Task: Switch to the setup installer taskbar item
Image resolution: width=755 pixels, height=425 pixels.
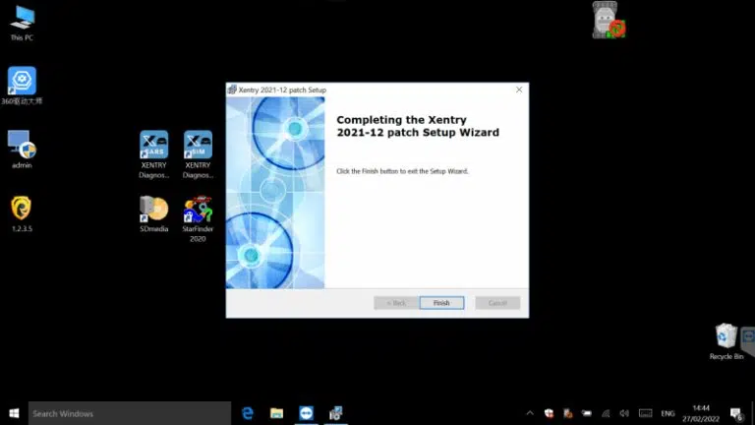Action: [x=335, y=413]
